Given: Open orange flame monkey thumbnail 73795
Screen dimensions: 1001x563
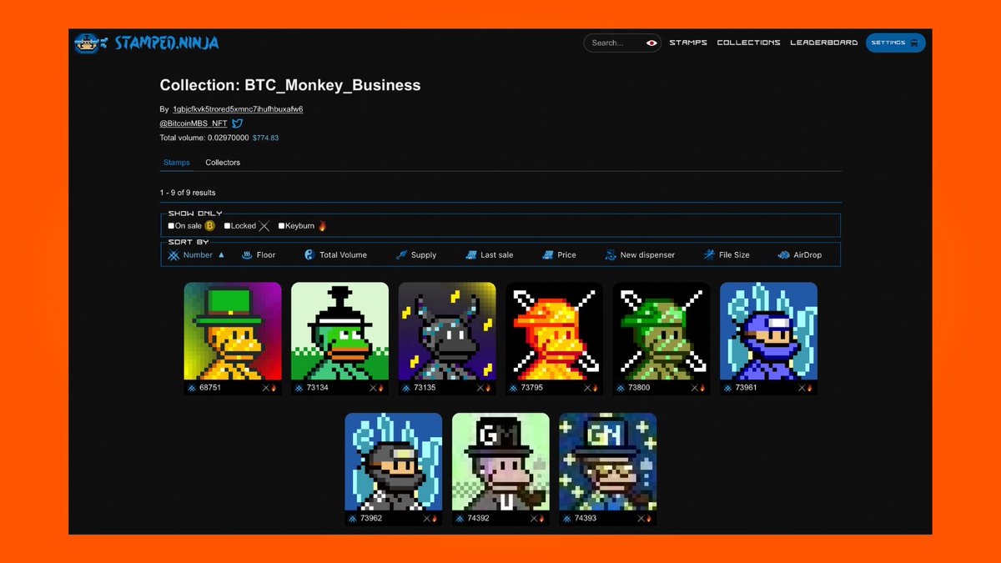Looking at the screenshot, I should pos(554,331).
